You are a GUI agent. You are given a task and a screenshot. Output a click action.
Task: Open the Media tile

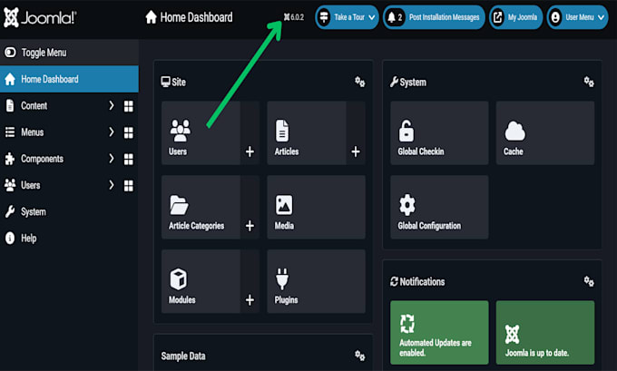(x=317, y=208)
